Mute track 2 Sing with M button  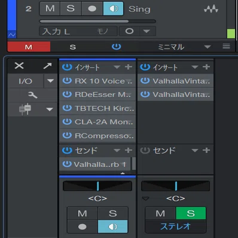[50, 8]
